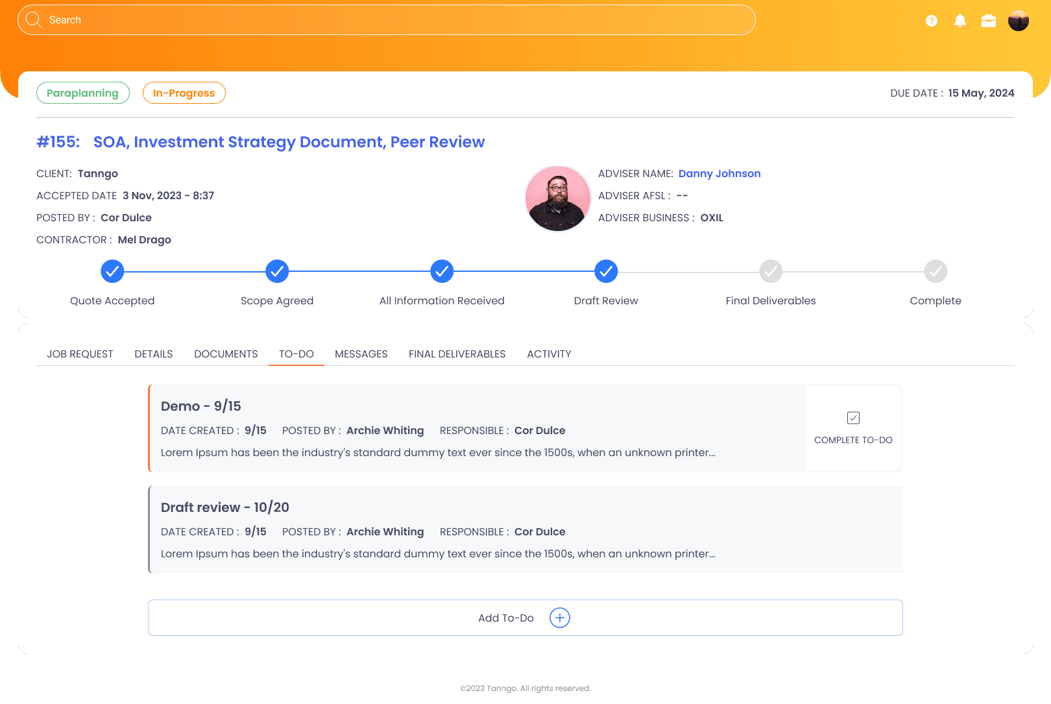Click the Quote Accepted step checkmark
The image size is (1051, 704).
pyautogui.click(x=112, y=271)
